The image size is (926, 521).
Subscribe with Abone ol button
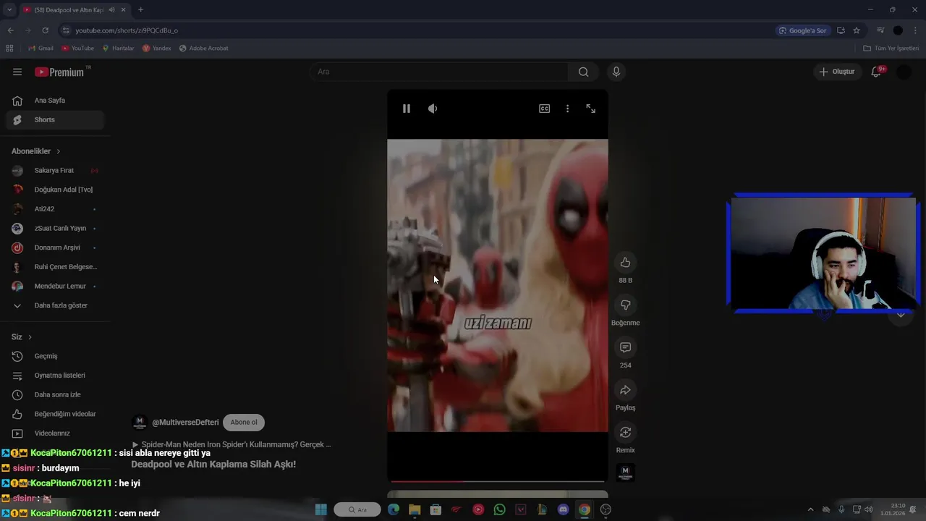coord(244,422)
